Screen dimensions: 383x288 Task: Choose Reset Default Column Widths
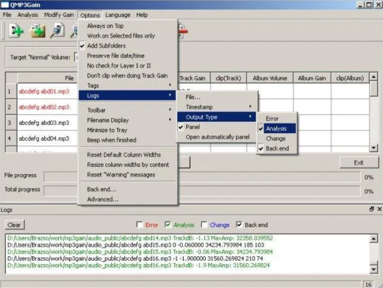point(127,155)
